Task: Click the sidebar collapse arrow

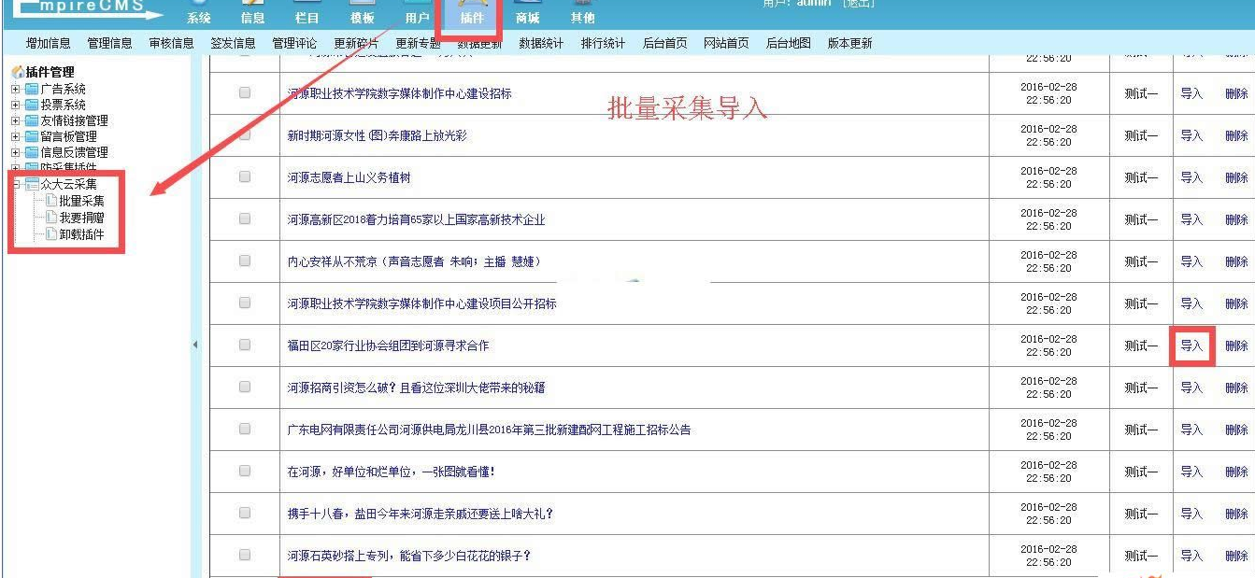Action: click(x=194, y=345)
